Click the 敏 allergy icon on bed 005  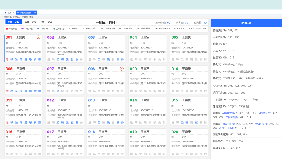(196, 59)
